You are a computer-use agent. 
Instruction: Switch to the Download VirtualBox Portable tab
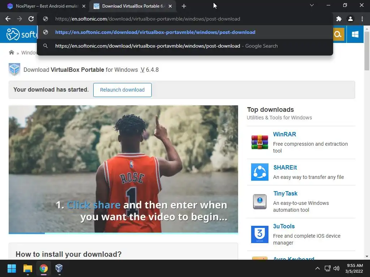click(133, 6)
